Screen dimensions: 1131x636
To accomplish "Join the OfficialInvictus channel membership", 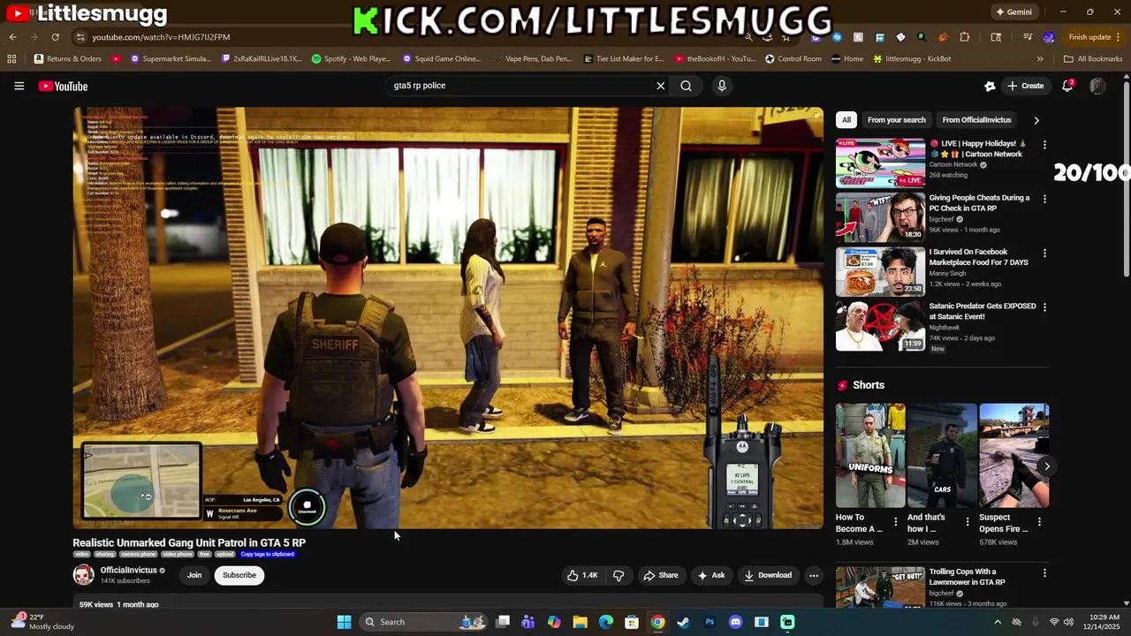I will pyautogui.click(x=194, y=575).
